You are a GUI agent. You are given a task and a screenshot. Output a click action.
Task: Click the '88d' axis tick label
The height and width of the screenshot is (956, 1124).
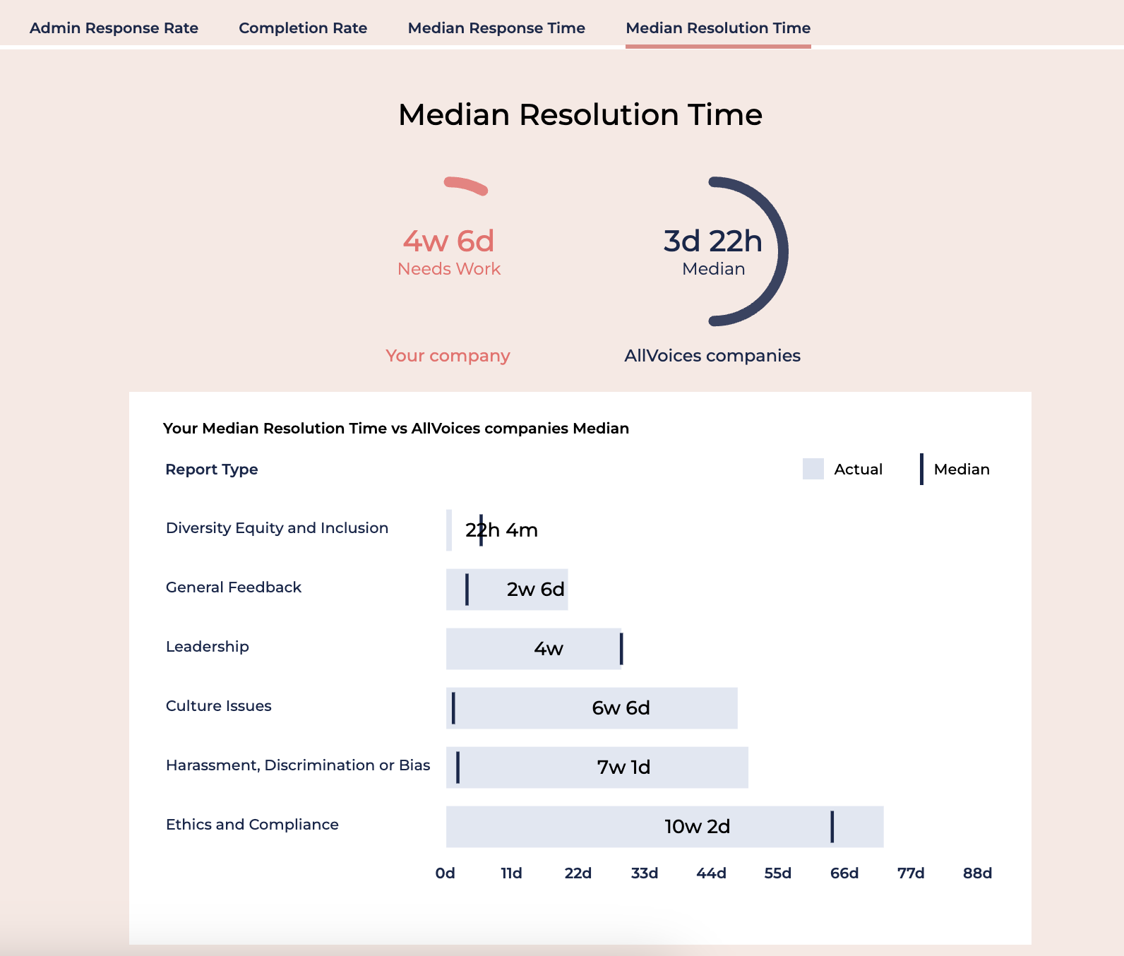(978, 873)
